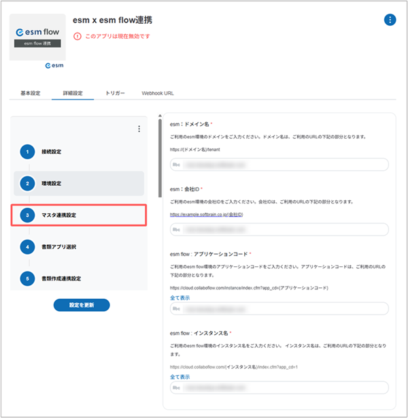Click the small esm logo under thumbnail

pos(54,65)
